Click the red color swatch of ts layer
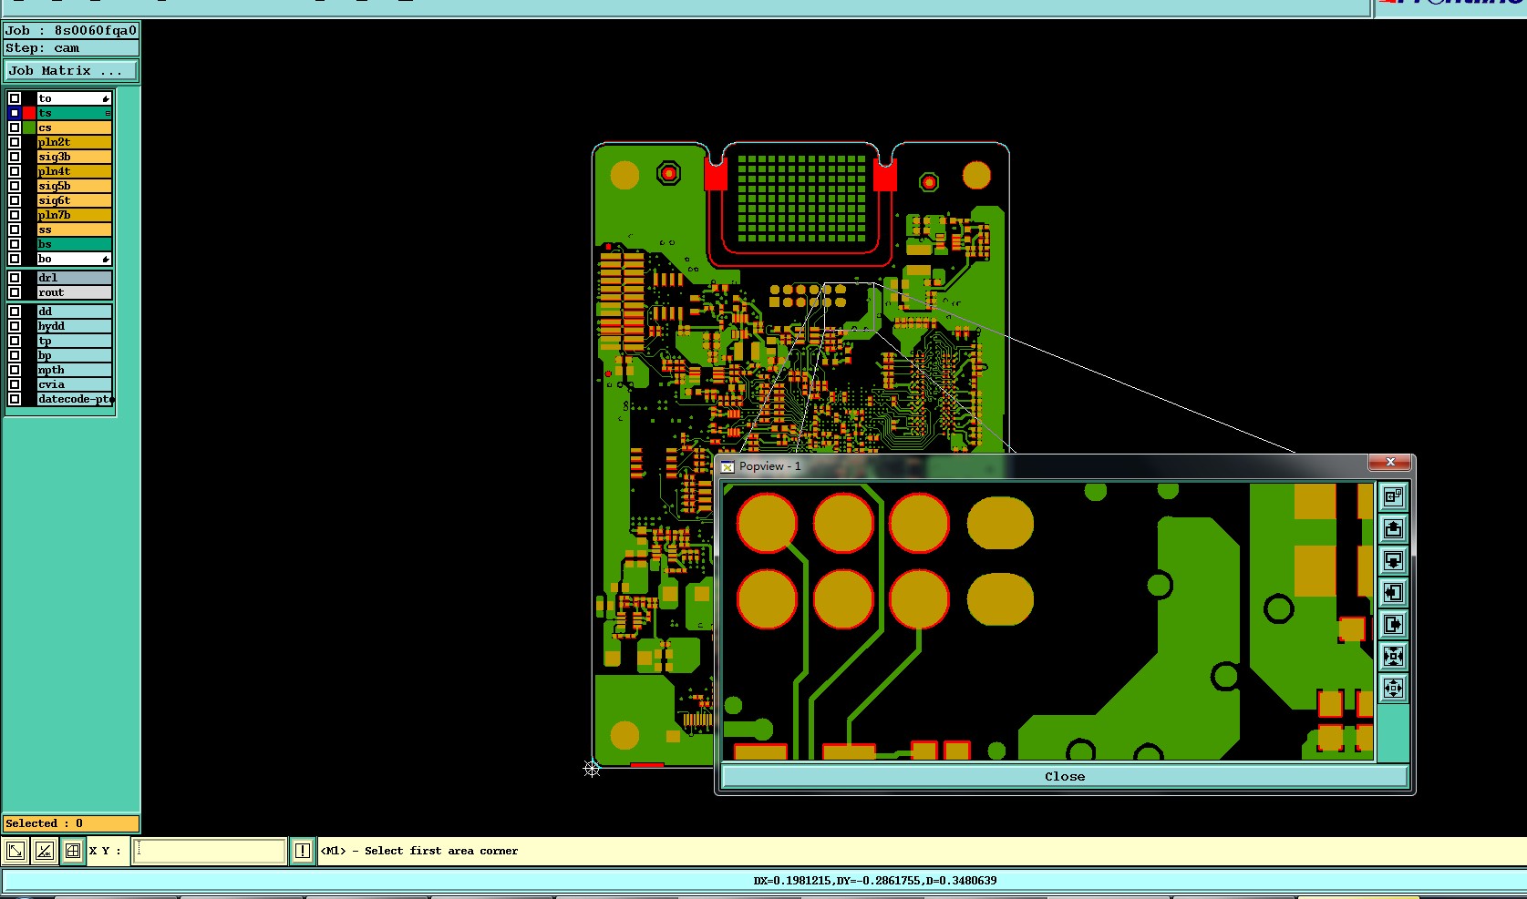Viewport: 1527px width, 899px height. tap(29, 113)
